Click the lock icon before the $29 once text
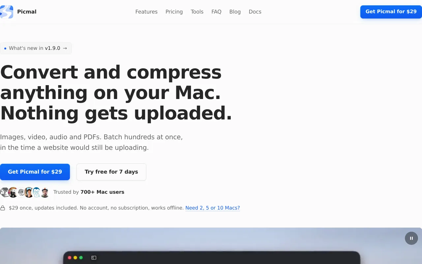 [x=3, y=208]
